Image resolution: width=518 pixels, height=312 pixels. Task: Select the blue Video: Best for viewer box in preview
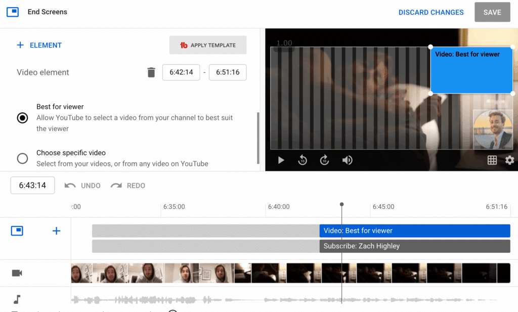[x=471, y=70]
